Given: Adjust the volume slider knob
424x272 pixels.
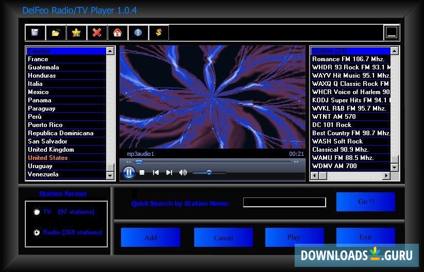Looking at the screenshot, I should 209,172.
